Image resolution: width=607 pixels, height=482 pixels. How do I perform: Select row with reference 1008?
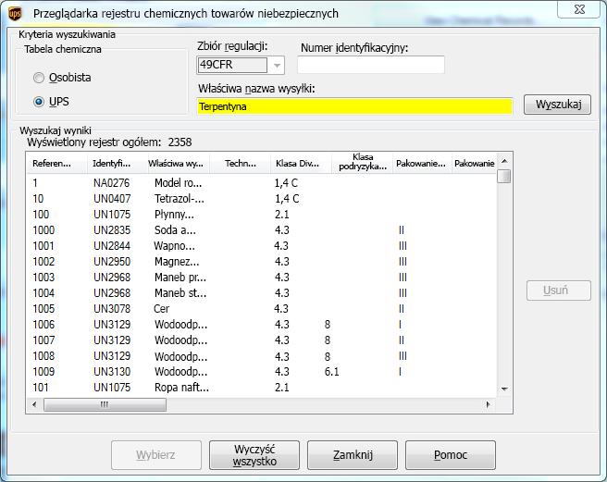(262, 356)
